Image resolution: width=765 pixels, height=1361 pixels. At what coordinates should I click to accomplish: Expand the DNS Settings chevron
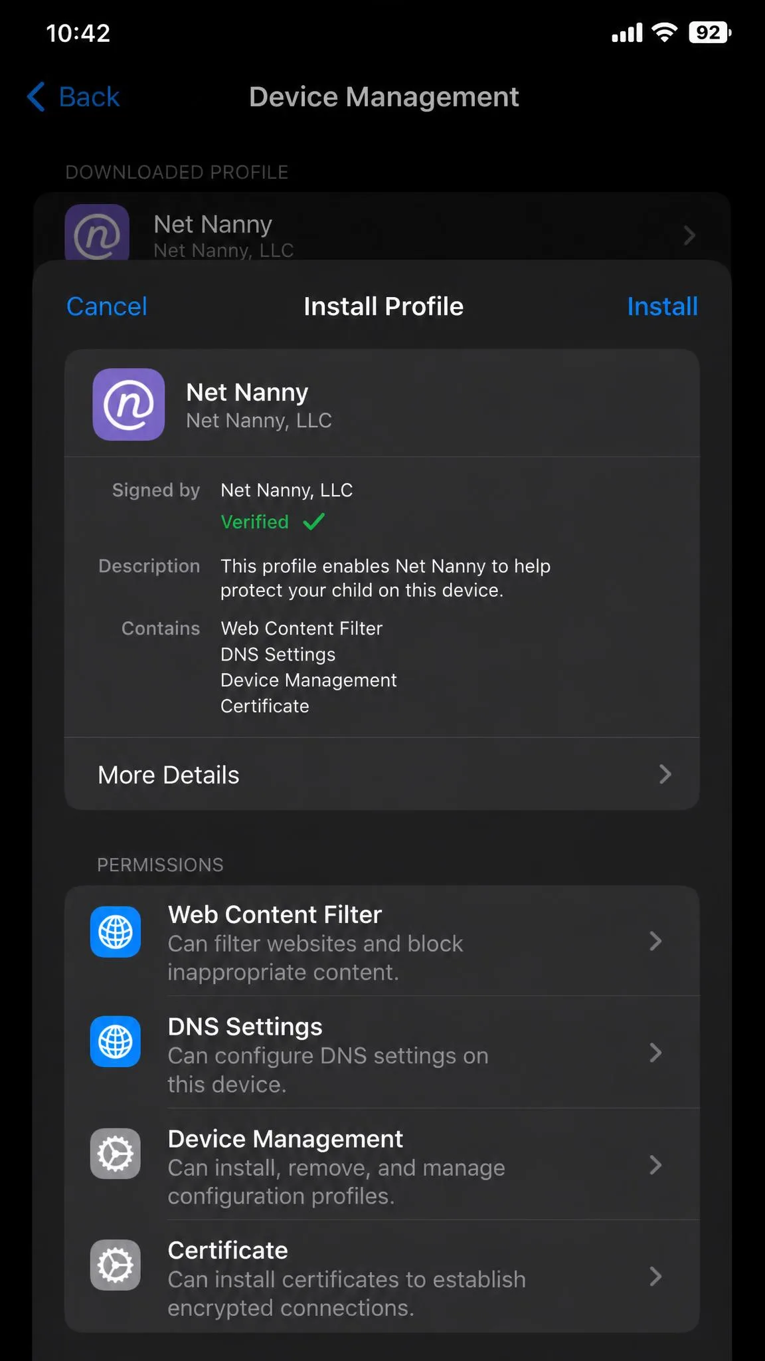(x=655, y=1053)
